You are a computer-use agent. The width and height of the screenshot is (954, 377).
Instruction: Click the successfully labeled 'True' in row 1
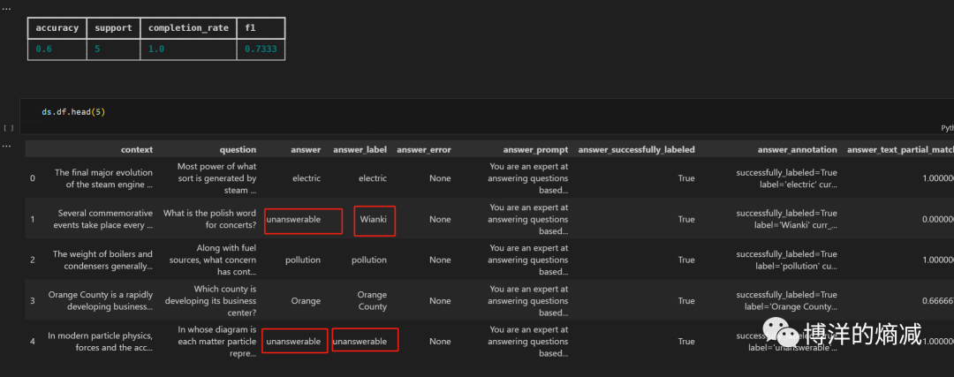pos(685,219)
